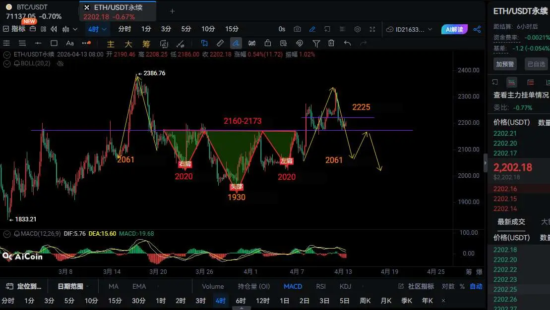Click the 加预警 add alert button

tap(505, 64)
